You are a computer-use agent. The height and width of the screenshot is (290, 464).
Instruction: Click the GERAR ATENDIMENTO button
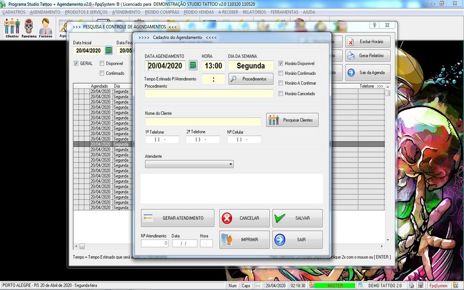click(177, 218)
